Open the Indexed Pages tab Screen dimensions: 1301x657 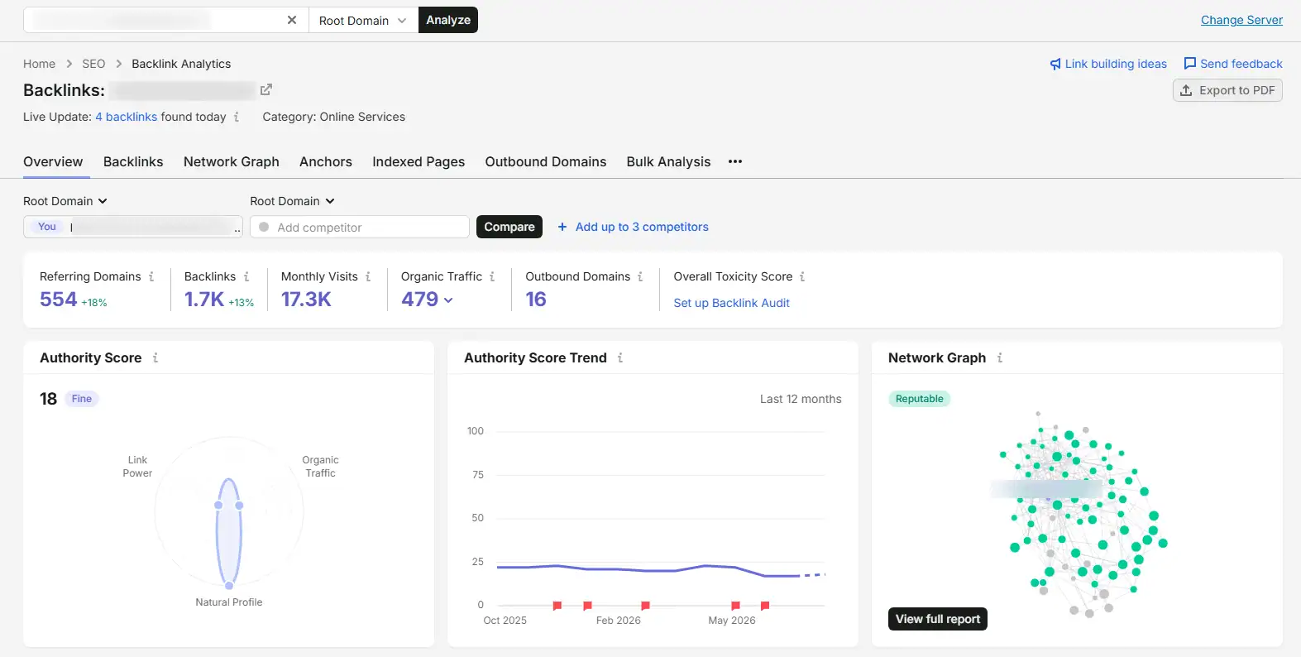point(419,161)
